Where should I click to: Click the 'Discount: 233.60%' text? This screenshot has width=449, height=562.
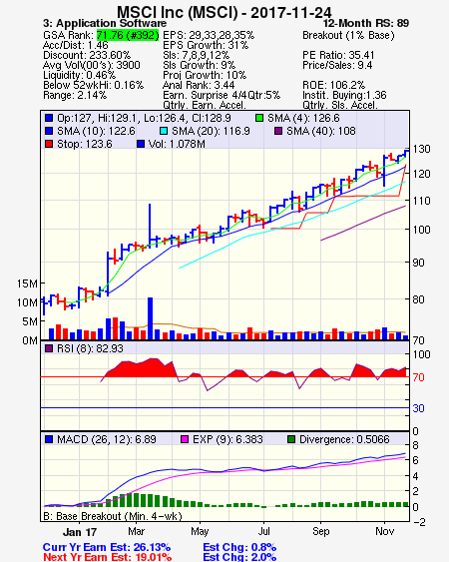(87, 55)
